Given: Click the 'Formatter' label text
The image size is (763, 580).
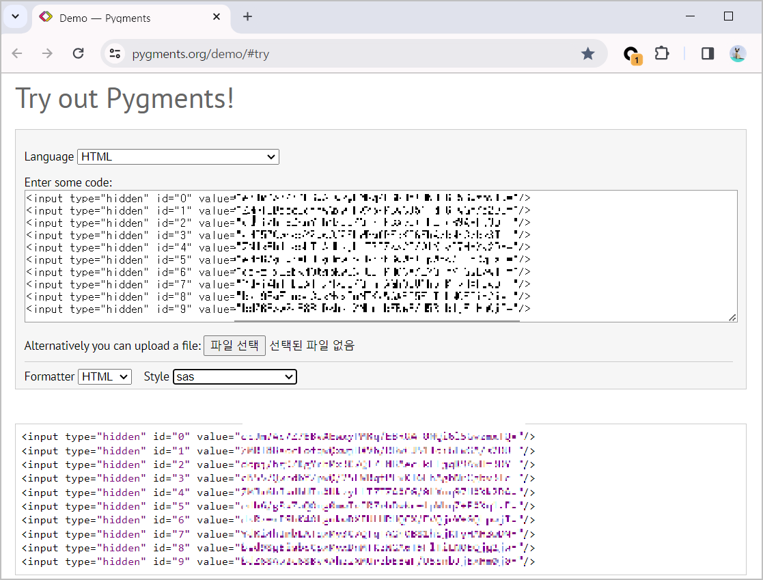Looking at the screenshot, I should tap(50, 376).
